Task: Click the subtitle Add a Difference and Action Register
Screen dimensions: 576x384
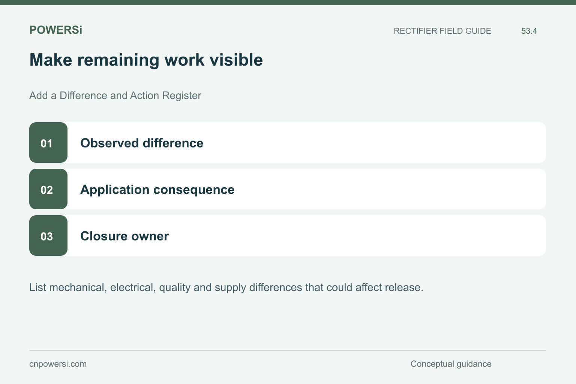Action: coord(115,96)
